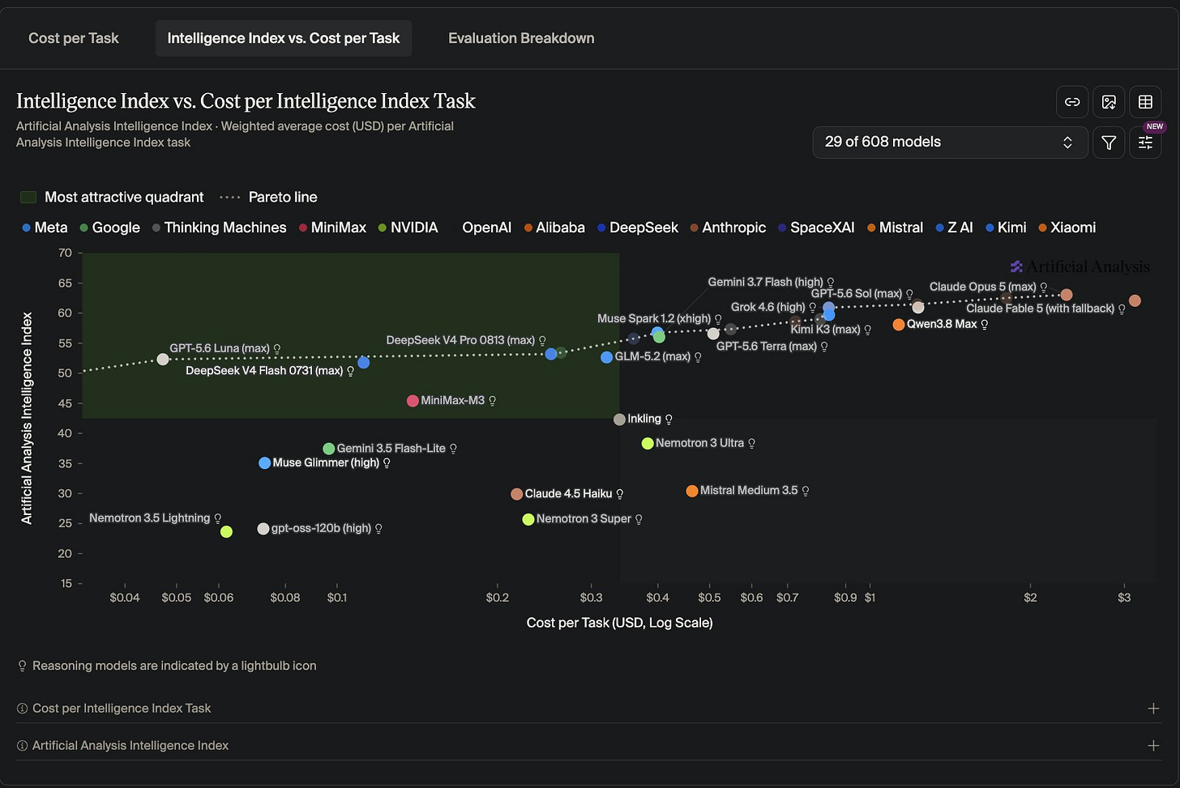Select the MiniMax-M3 data point dot

click(x=413, y=401)
